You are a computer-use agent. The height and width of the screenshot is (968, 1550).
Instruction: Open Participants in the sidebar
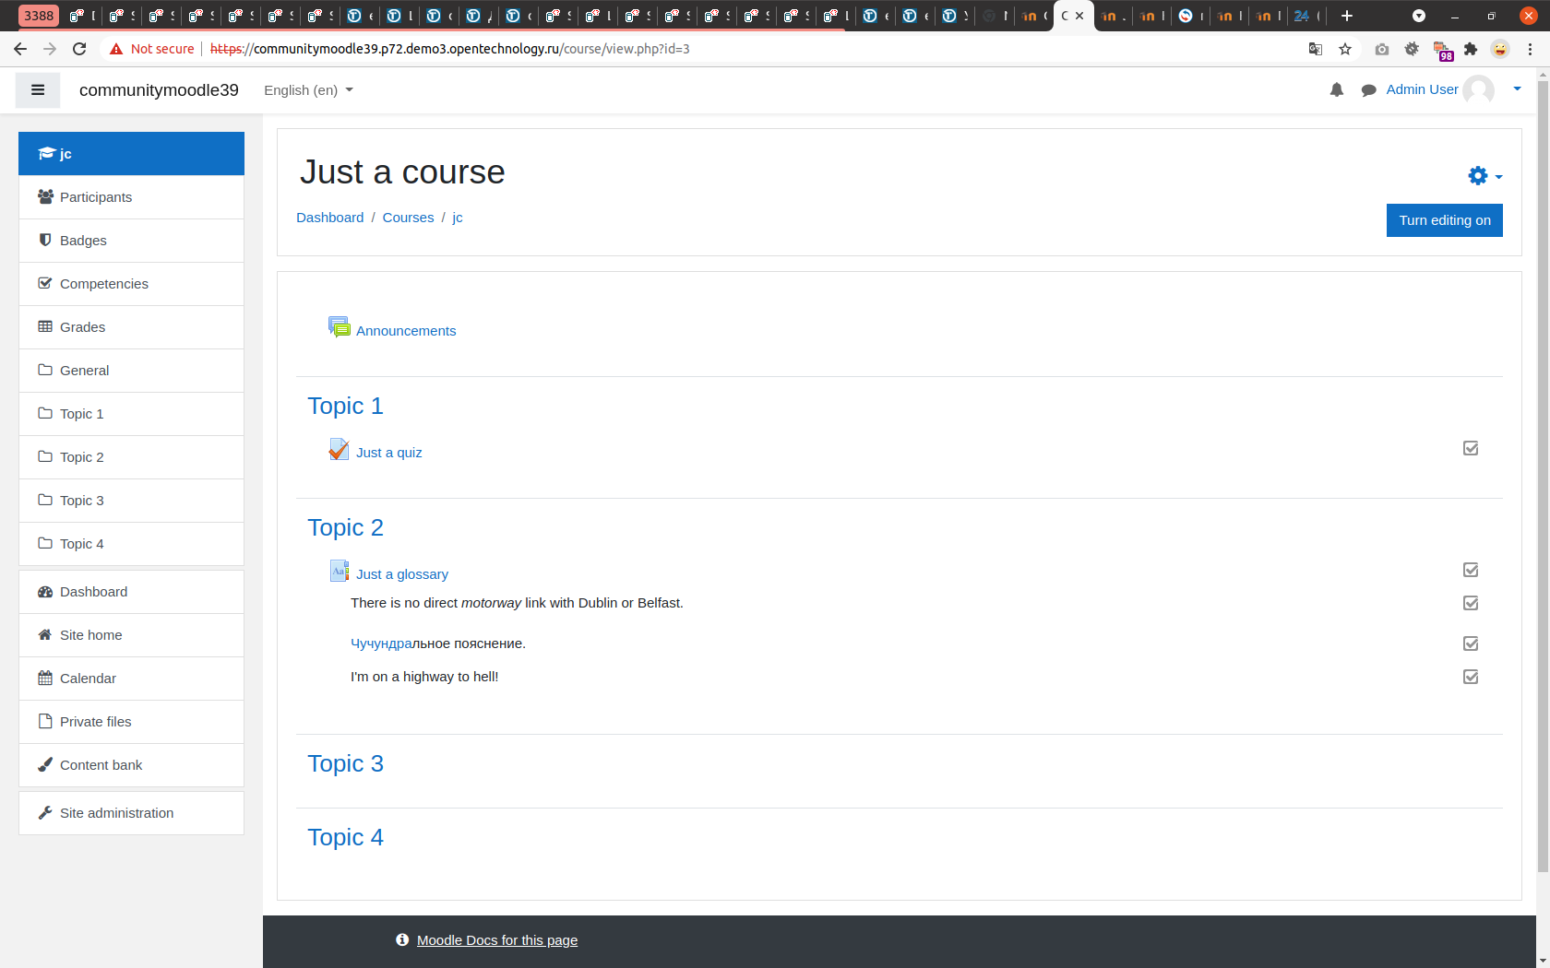131,197
